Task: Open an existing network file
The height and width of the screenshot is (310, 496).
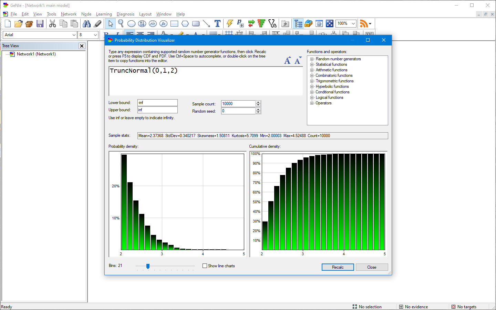Action: 19,23
